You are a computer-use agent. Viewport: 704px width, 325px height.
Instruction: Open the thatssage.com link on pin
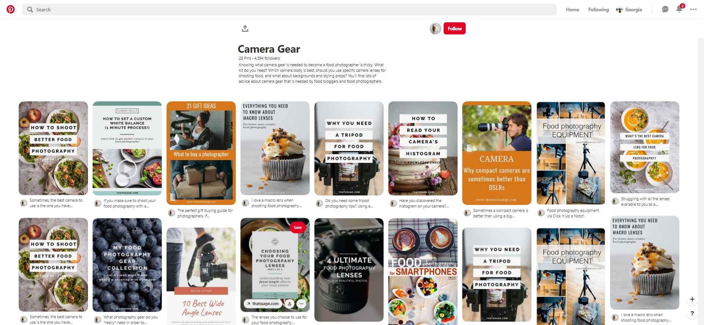[263, 304]
